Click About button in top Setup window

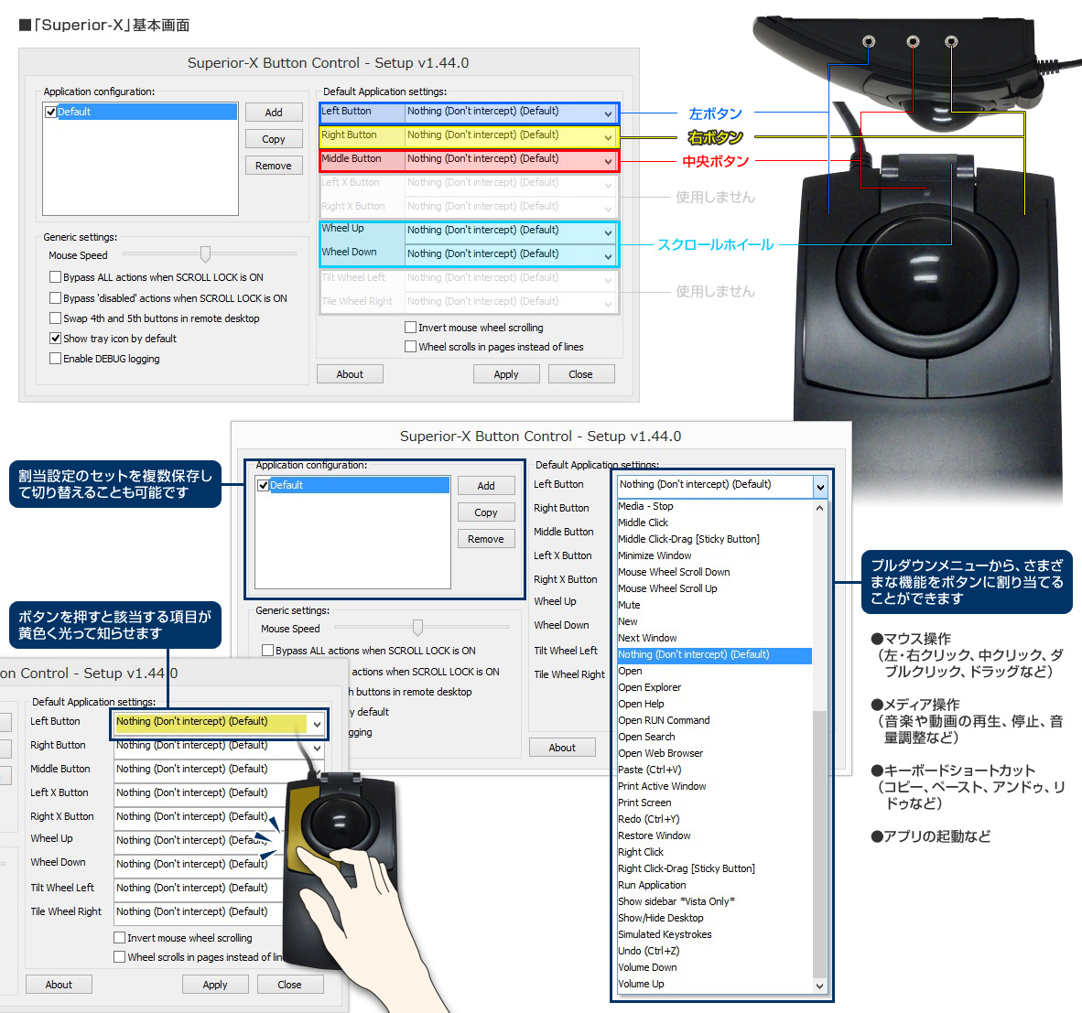(x=350, y=374)
